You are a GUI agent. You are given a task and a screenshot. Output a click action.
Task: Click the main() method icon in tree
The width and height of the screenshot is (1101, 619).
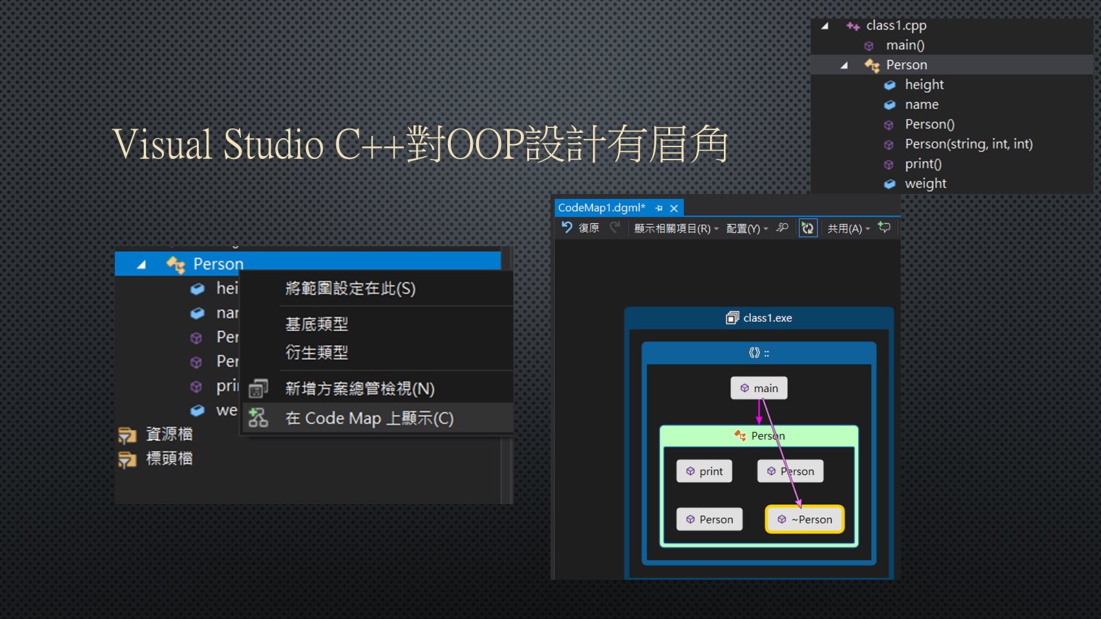pyautogui.click(x=869, y=46)
